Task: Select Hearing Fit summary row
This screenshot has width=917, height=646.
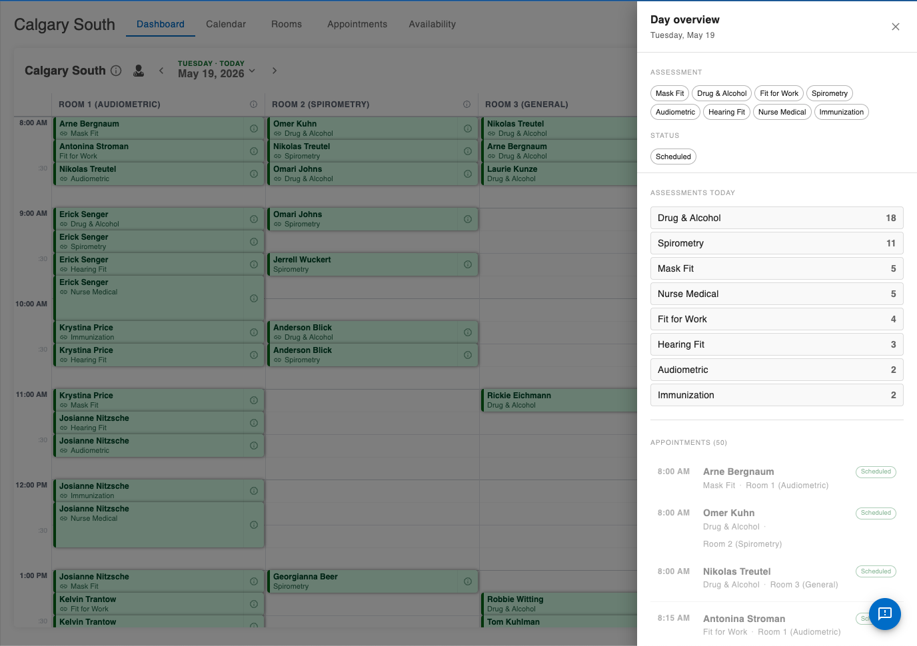Action: 777,344
